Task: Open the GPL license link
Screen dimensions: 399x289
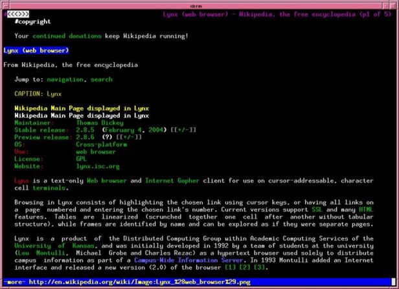Action: pos(82,159)
